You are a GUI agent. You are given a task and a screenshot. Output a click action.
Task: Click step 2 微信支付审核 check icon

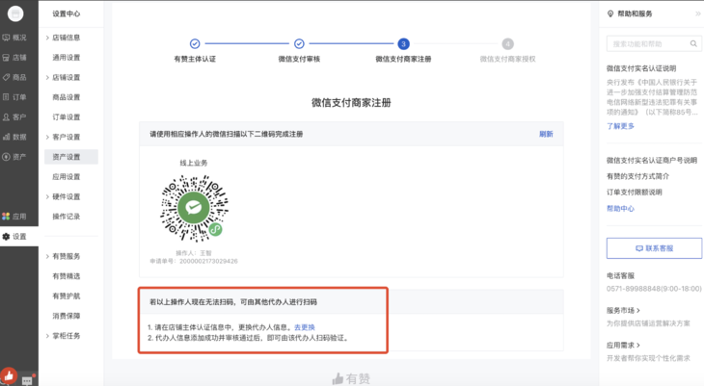(x=299, y=43)
